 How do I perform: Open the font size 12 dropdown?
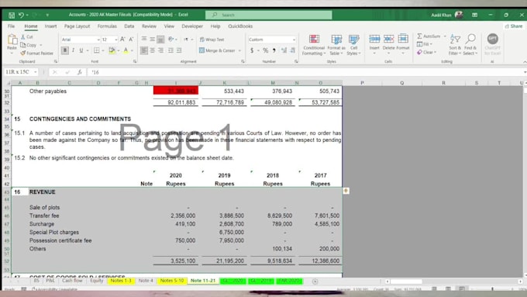click(x=116, y=40)
